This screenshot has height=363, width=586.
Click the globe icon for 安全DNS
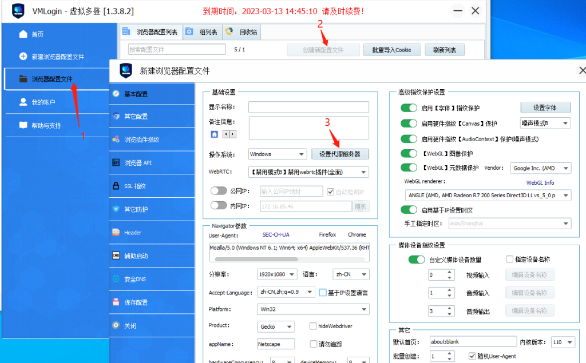click(116, 278)
